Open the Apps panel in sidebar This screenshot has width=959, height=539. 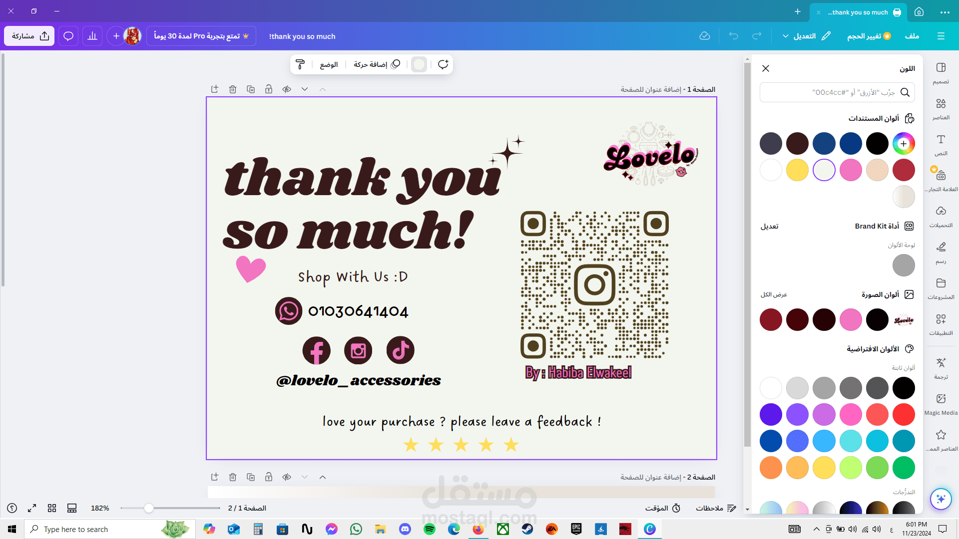[x=941, y=324]
